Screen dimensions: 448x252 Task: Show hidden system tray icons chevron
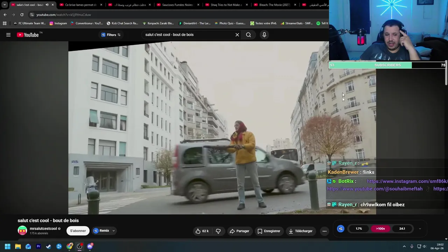click(404, 246)
